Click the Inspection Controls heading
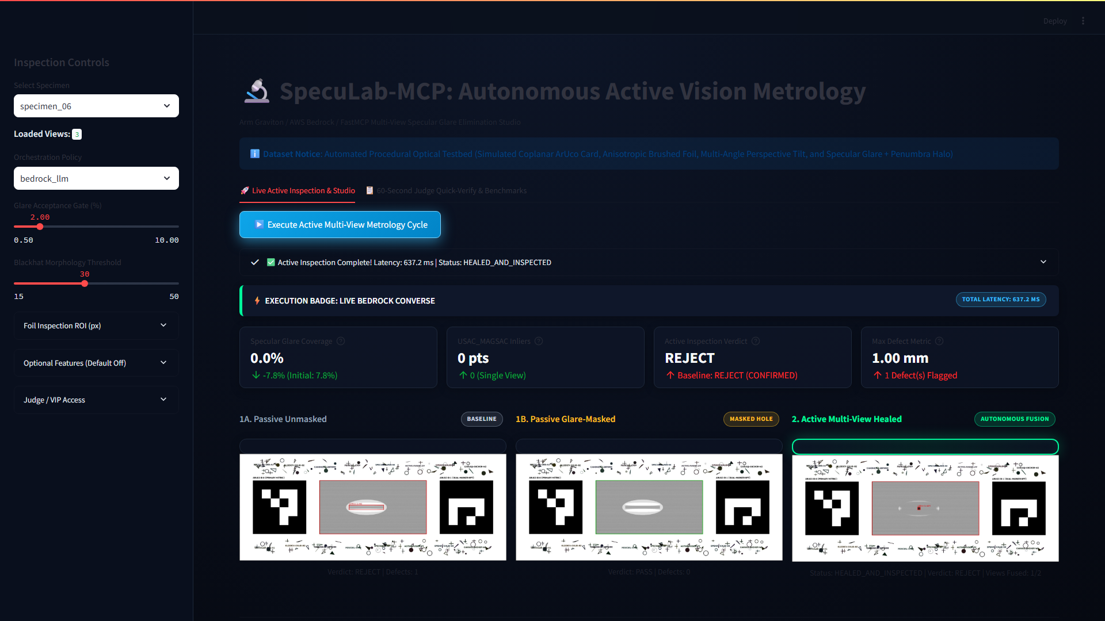The width and height of the screenshot is (1105, 621). pyautogui.click(x=62, y=62)
